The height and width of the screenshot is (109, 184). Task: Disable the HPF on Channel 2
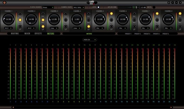pyautogui.click(x=43, y=20)
